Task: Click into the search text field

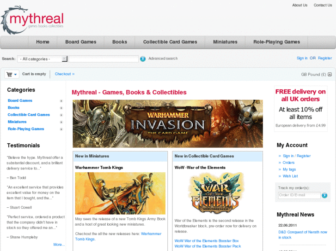Action: point(104,59)
